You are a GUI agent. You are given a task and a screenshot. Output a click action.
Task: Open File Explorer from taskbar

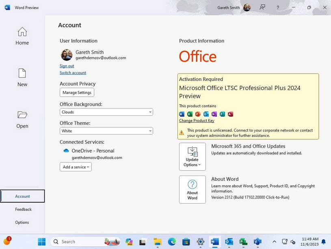click(x=158, y=242)
